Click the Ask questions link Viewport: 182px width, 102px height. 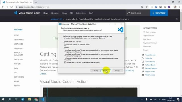point(150,62)
